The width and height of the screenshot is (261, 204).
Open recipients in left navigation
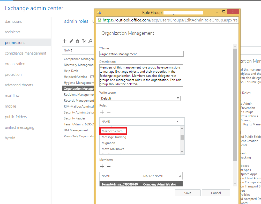click(13, 32)
